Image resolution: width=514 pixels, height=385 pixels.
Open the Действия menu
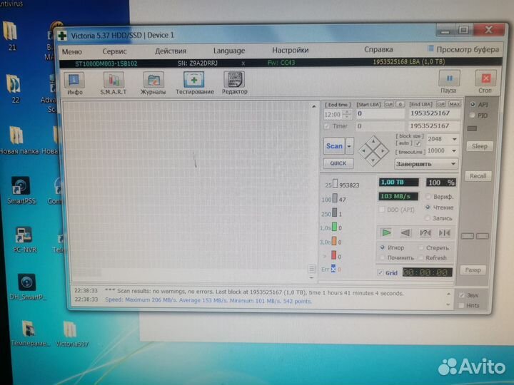tap(171, 51)
